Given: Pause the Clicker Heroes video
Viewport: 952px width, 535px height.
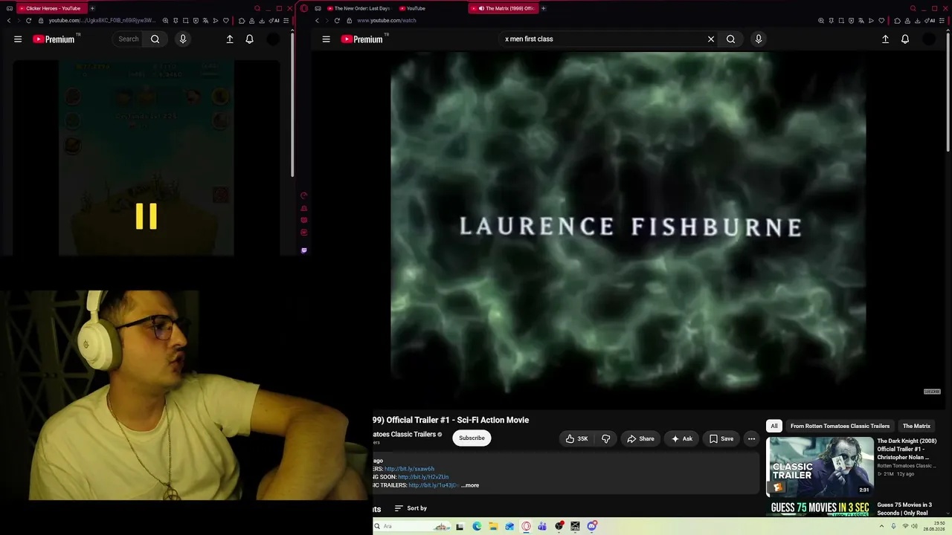Looking at the screenshot, I should 147,216.
